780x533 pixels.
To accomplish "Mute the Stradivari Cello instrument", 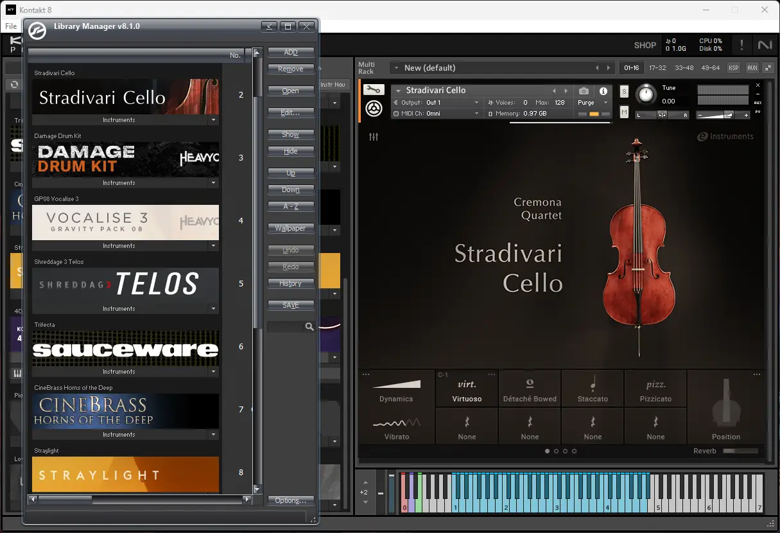I will tap(623, 112).
